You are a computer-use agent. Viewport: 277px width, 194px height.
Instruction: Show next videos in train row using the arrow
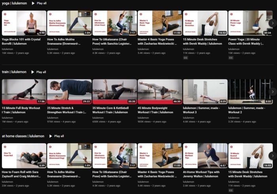[x=273, y=92]
